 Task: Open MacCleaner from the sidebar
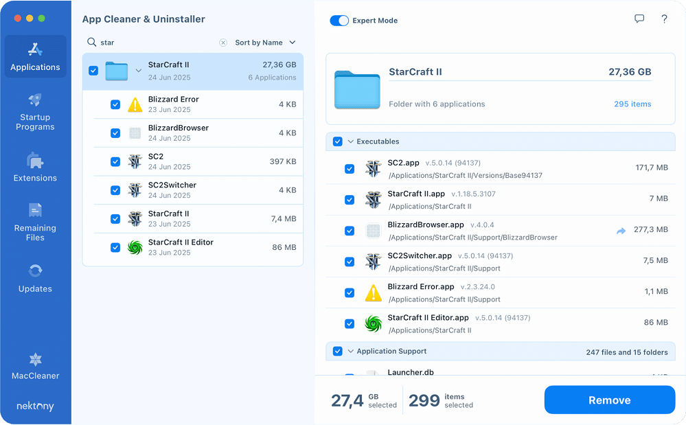point(36,367)
